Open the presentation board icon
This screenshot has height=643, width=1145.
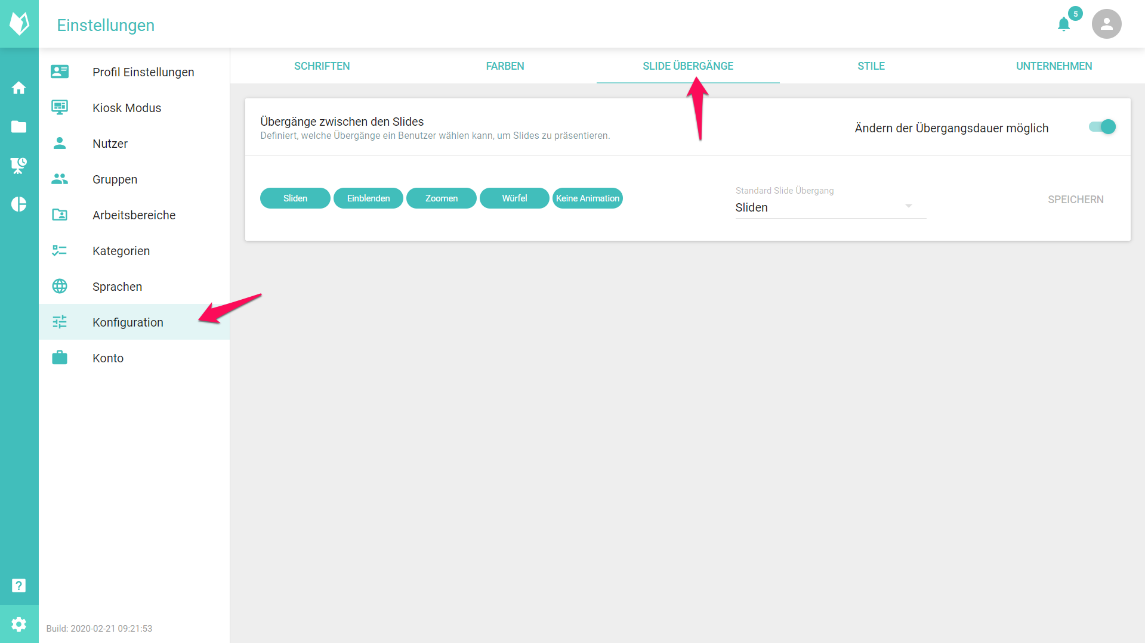19,166
